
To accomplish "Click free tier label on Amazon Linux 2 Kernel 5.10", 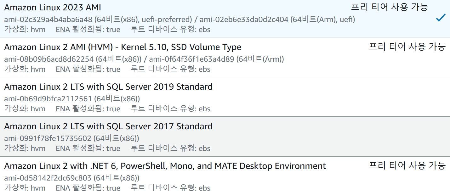I will [x=407, y=47].
